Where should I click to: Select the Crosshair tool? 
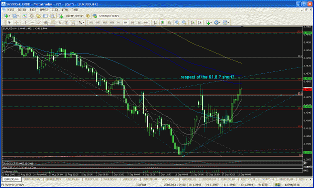[x=17, y=22]
